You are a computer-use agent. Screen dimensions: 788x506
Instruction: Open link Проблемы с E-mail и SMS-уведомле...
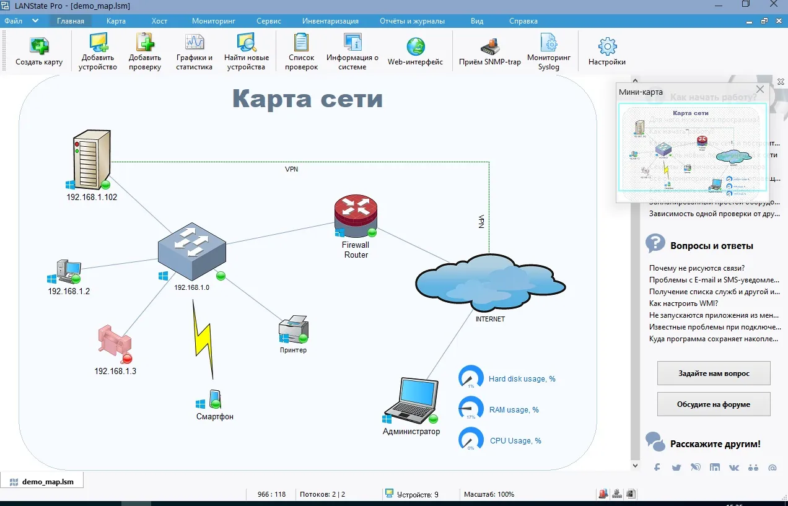[714, 280]
